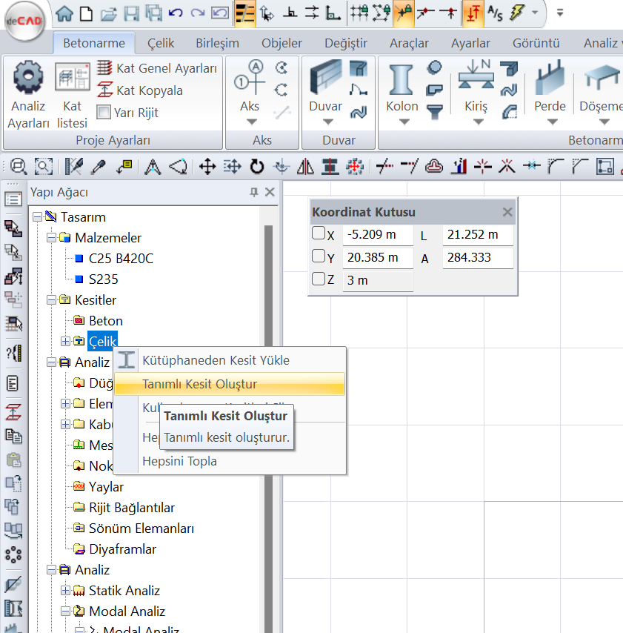Open Analiz Ayarları gear icon

coord(28,77)
